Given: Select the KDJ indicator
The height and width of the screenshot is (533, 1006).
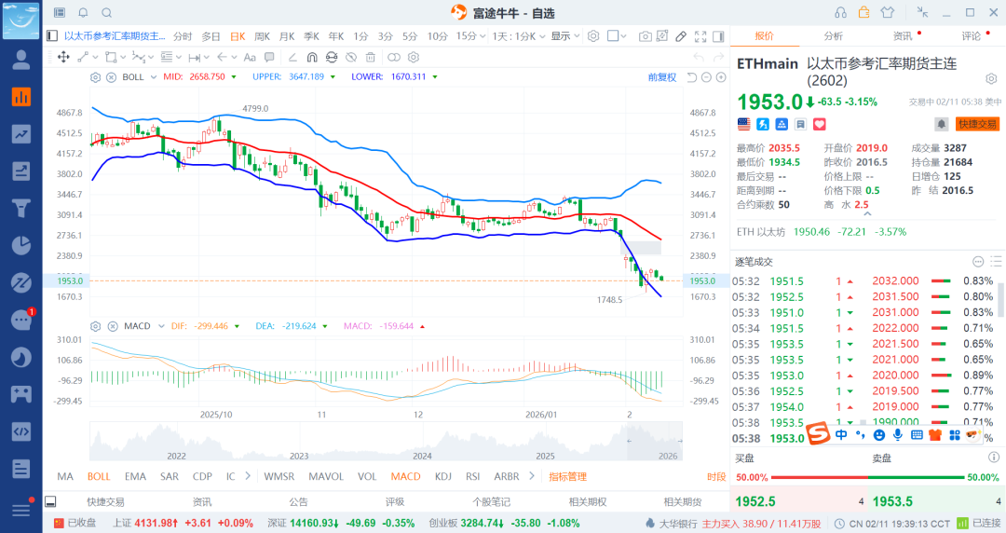Looking at the screenshot, I should [x=442, y=476].
